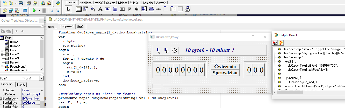
Task: Open the Events tab in Object Inspector
Action: tap(21, 85)
